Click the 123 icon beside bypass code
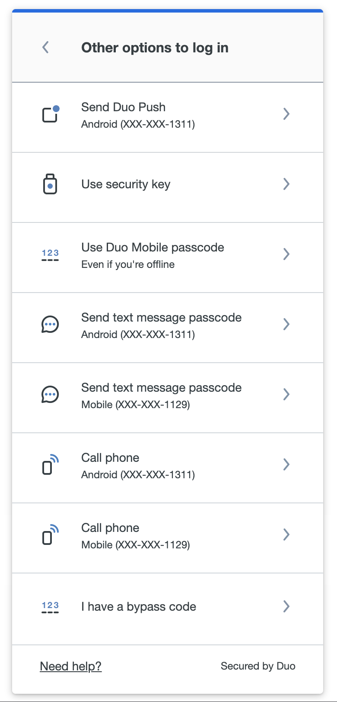The image size is (337, 702). [50, 606]
